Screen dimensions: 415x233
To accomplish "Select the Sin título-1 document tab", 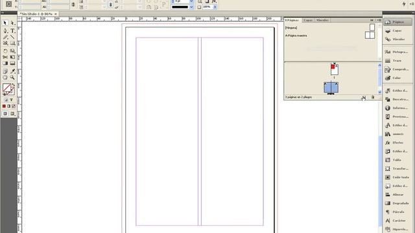I will pos(36,14).
